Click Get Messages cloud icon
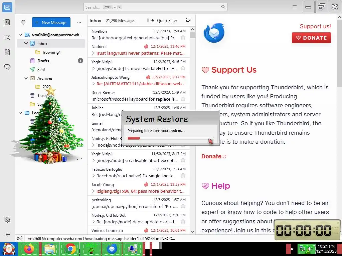Viewport: 342px width, 256px height. [x=23, y=22]
